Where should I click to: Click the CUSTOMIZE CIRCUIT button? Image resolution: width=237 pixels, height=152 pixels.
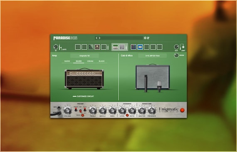tap(83, 96)
